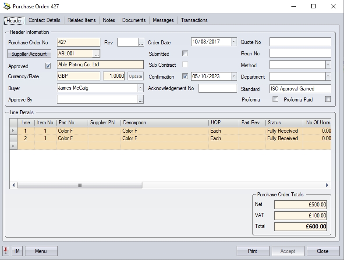Click the new row asterisk marker
This screenshot has width=344, height=260.
click(x=13, y=146)
